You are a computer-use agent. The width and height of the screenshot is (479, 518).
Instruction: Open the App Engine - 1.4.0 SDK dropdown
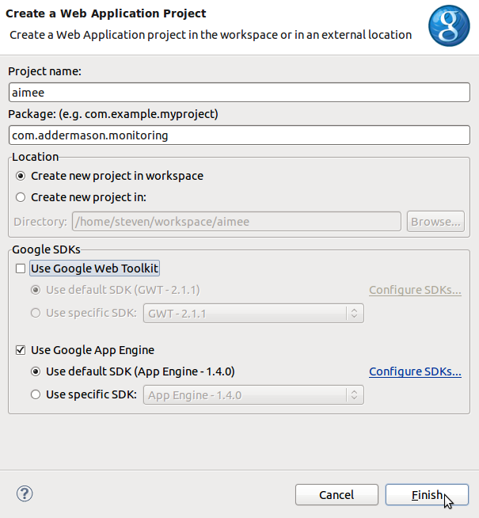(253, 394)
